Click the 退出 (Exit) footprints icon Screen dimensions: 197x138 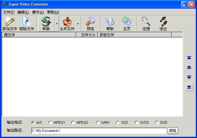pyautogui.click(x=163, y=24)
